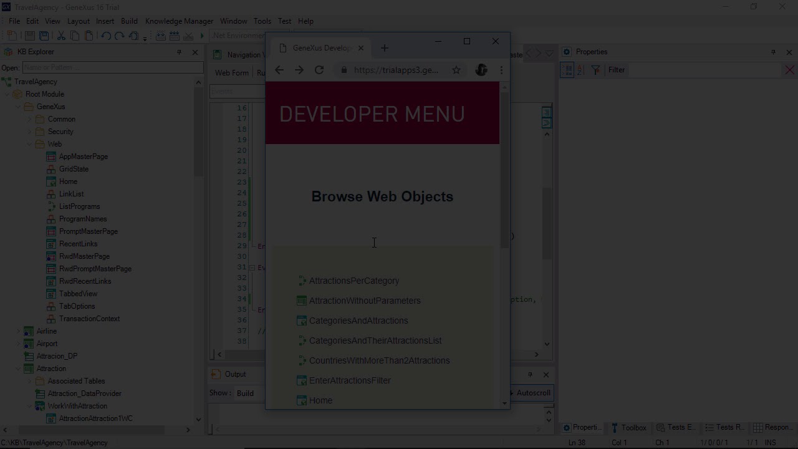This screenshot has height=449, width=798.
Task: Click the Undo arrow icon
Action: tap(105, 36)
